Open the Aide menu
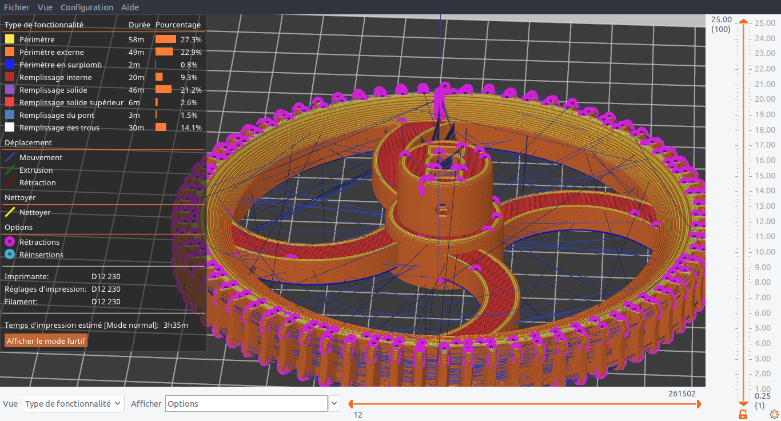781x421 pixels. 130,7
